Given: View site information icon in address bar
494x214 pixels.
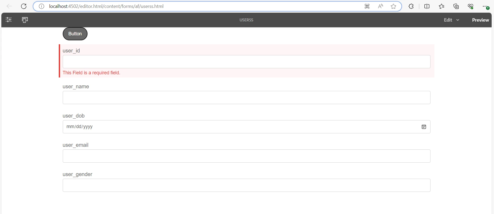Looking at the screenshot, I should coord(41,6).
